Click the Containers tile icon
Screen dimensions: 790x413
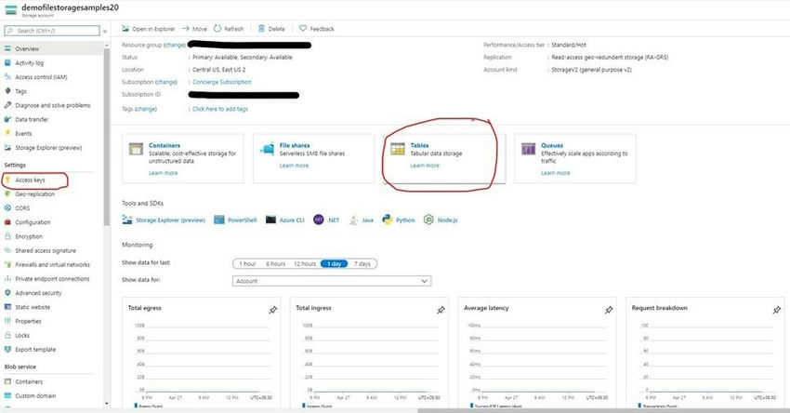(x=136, y=149)
